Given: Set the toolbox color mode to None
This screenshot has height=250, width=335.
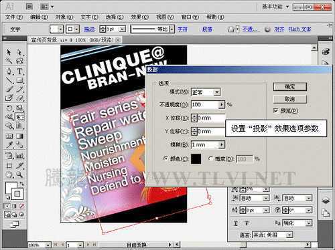Looking at the screenshot, I should click(x=21, y=207).
